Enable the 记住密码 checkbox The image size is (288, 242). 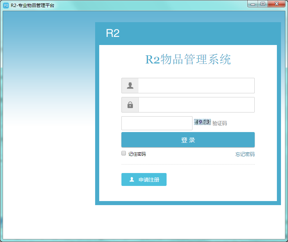coord(124,153)
